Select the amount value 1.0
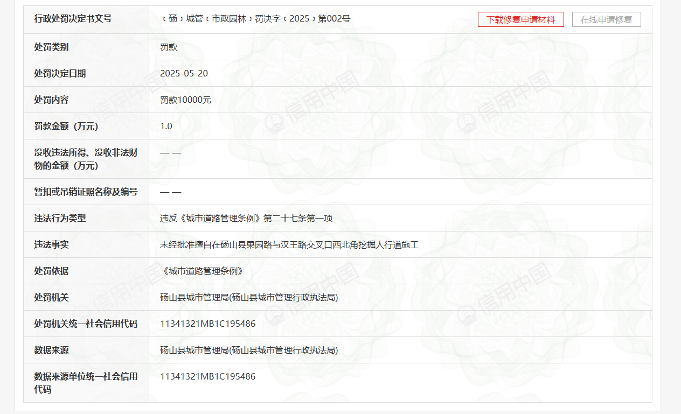This screenshot has height=414, width=681. tap(166, 127)
